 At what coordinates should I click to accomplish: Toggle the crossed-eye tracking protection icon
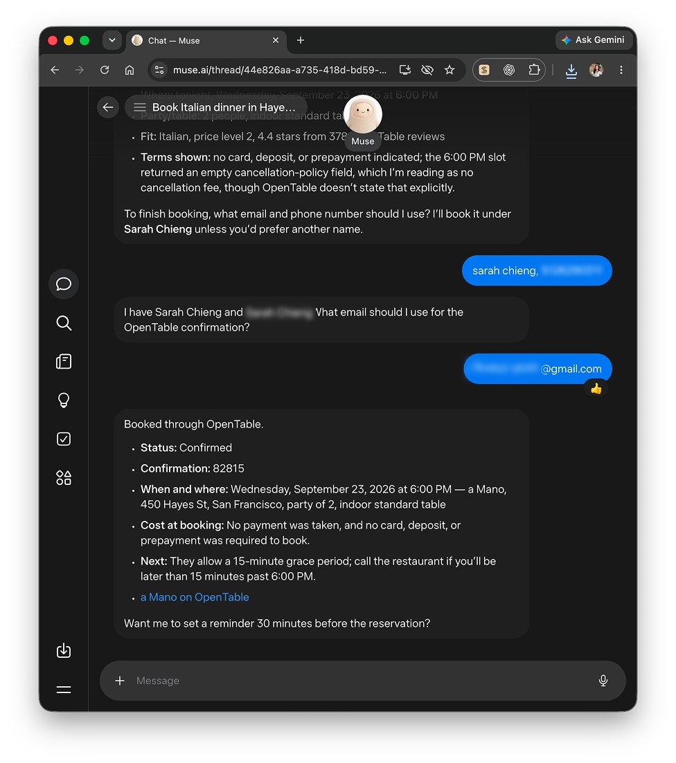pyautogui.click(x=427, y=70)
